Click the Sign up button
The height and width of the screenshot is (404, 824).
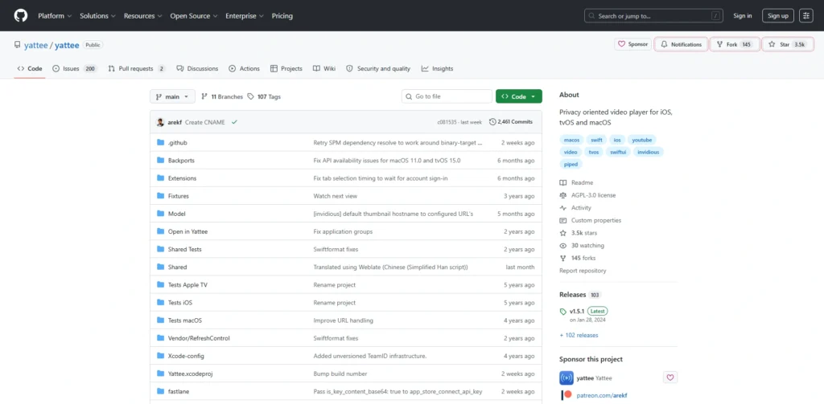click(778, 16)
